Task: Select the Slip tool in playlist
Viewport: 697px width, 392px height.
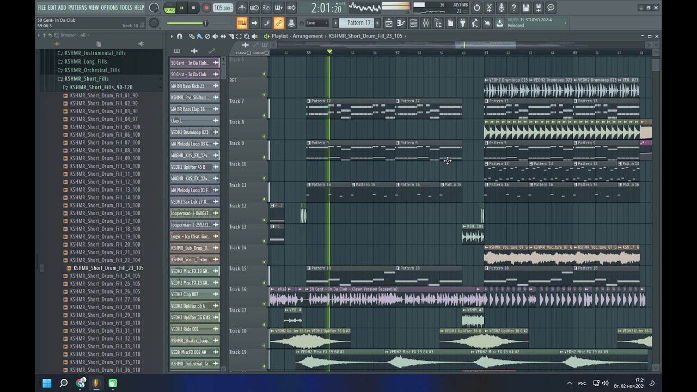Action: [223, 36]
